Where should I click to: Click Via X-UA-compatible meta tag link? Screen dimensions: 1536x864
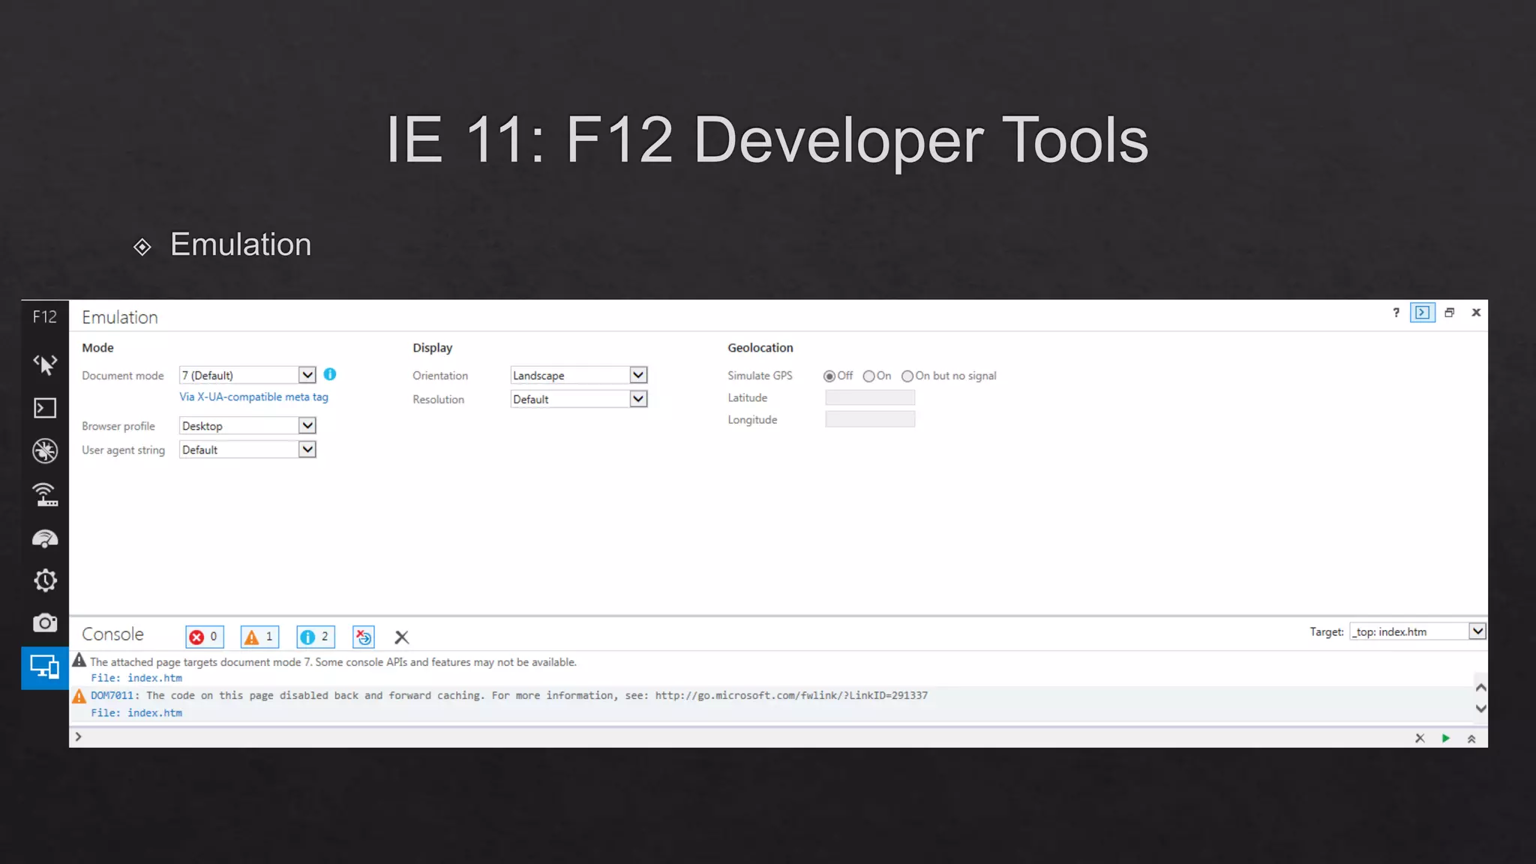[253, 397]
